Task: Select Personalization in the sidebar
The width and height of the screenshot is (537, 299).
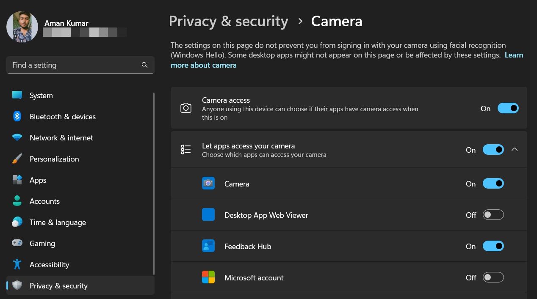Action: (x=80, y=159)
